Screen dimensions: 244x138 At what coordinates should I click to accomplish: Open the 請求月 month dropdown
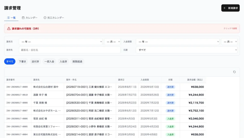(x=112, y=42)
